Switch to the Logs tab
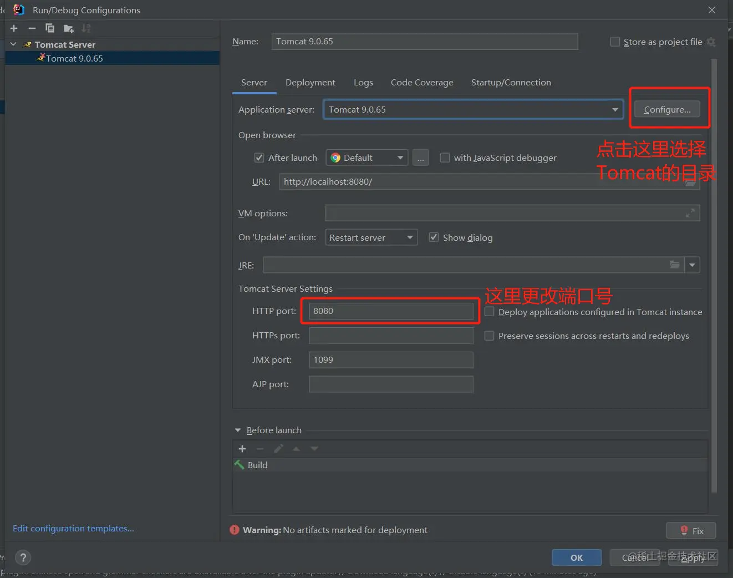The height and width of the screenshot is (578, 733). [x=363, y=83]
